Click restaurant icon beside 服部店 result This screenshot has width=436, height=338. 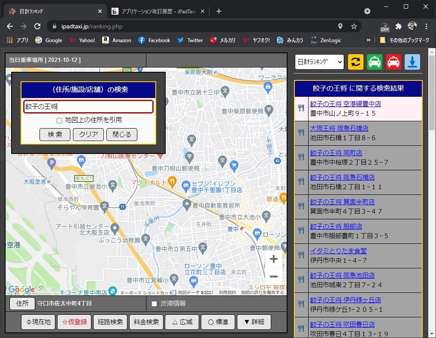(301, 231)
